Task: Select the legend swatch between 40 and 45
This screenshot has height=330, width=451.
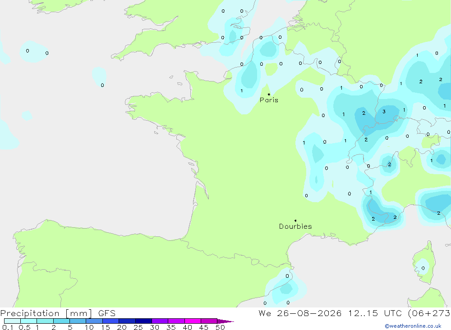Action: 193,321
